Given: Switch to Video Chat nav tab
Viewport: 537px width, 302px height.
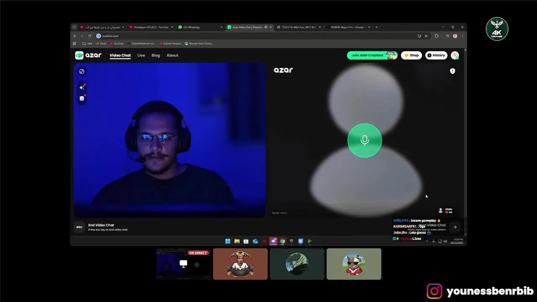Looking at the screenshot, I should point(120,55).
